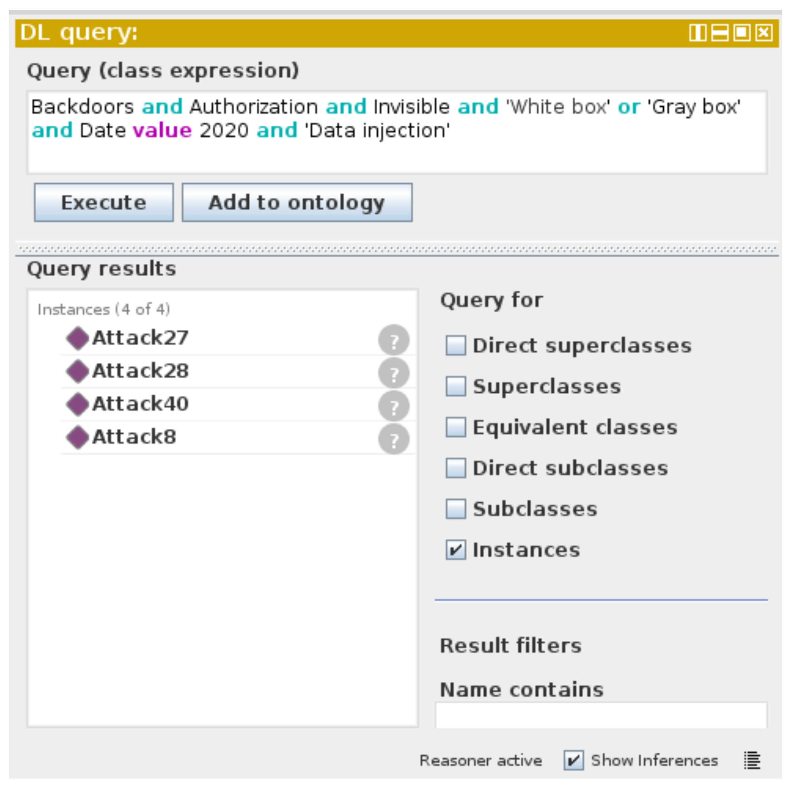789x789 pixels.
Task: Click the float view icon in header
Action: coord(742,33)
